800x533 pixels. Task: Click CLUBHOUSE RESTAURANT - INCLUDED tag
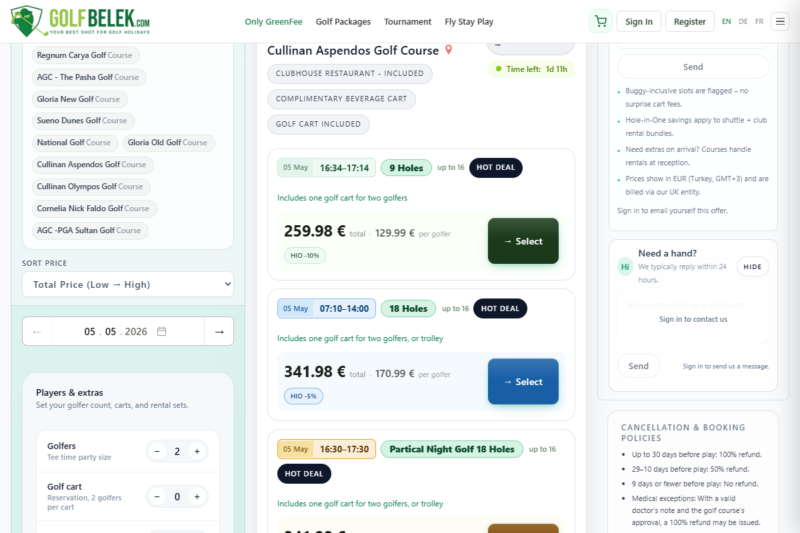click(350, 73)
